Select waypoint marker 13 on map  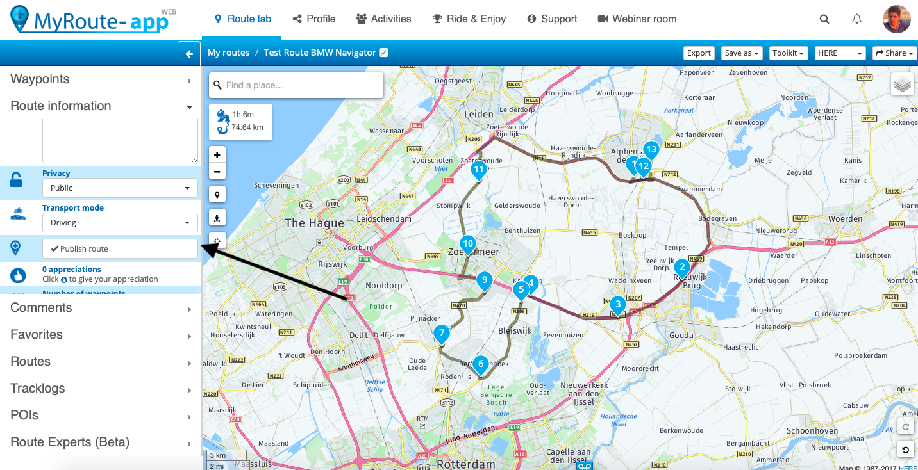pos(651,151)
